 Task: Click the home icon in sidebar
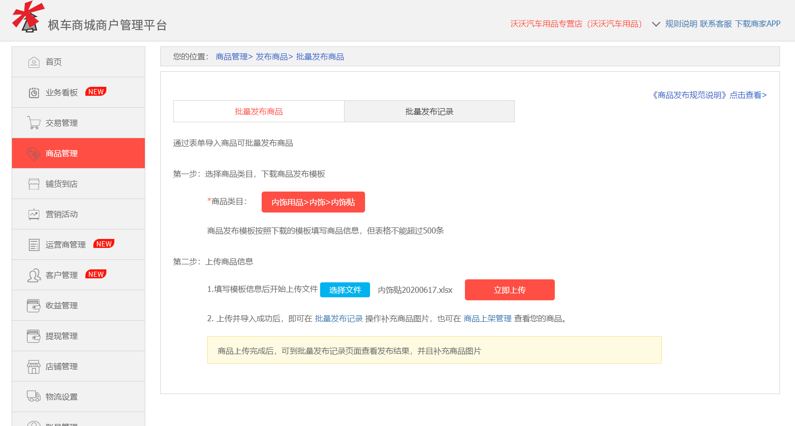point(33,62)
